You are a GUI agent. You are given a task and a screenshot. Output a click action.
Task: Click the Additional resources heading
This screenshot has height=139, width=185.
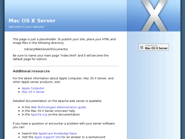click(31, 71)
